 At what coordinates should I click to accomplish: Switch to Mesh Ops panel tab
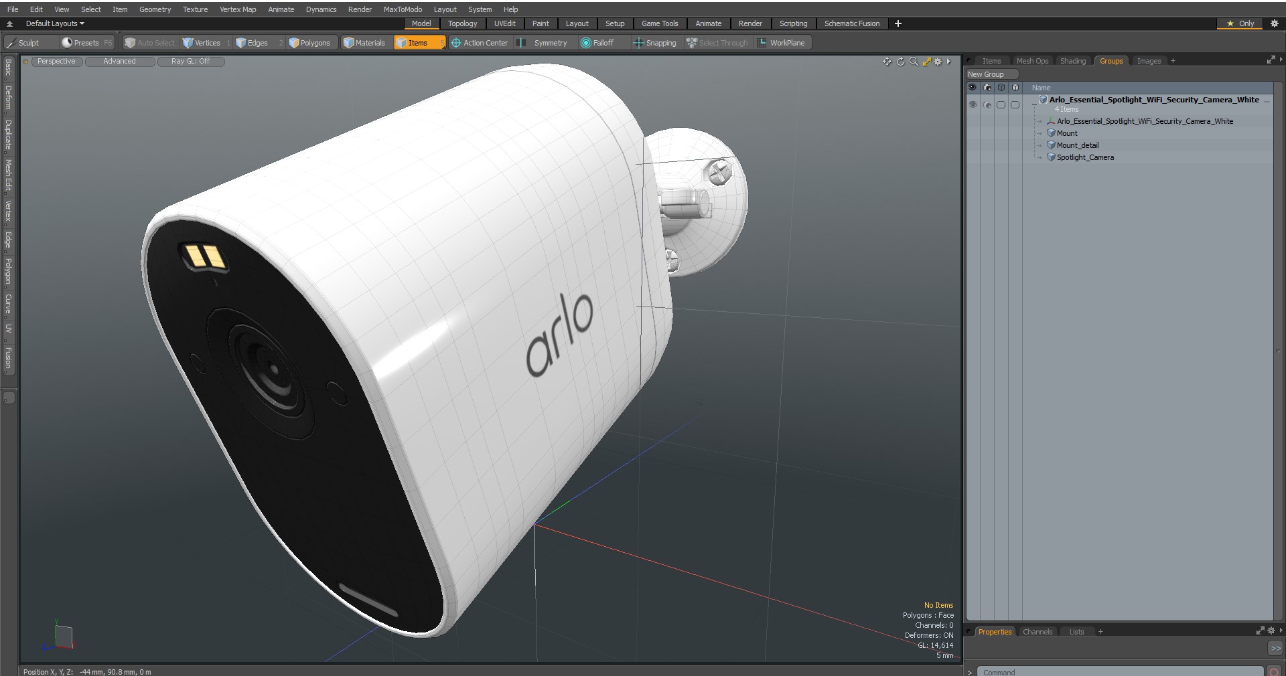[x=1032, y=61]
